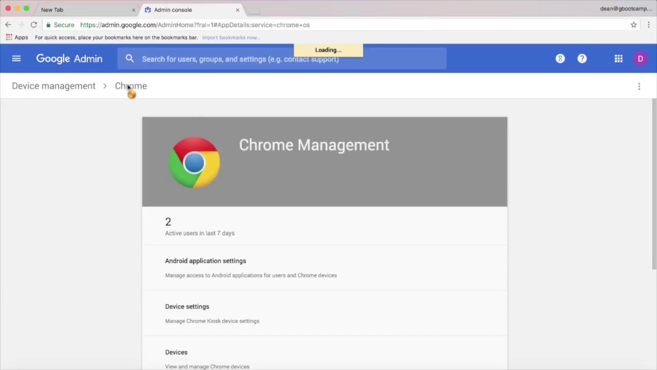
Task: Click the search magnifier icon
Action: [130, 59]
